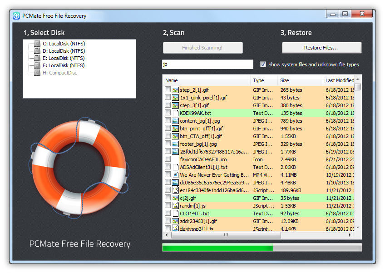385x273 pixels.
Task: Click the script icon for ec184c3340fe1bdd126ba6d6 file
Action: tap(175, 190)
